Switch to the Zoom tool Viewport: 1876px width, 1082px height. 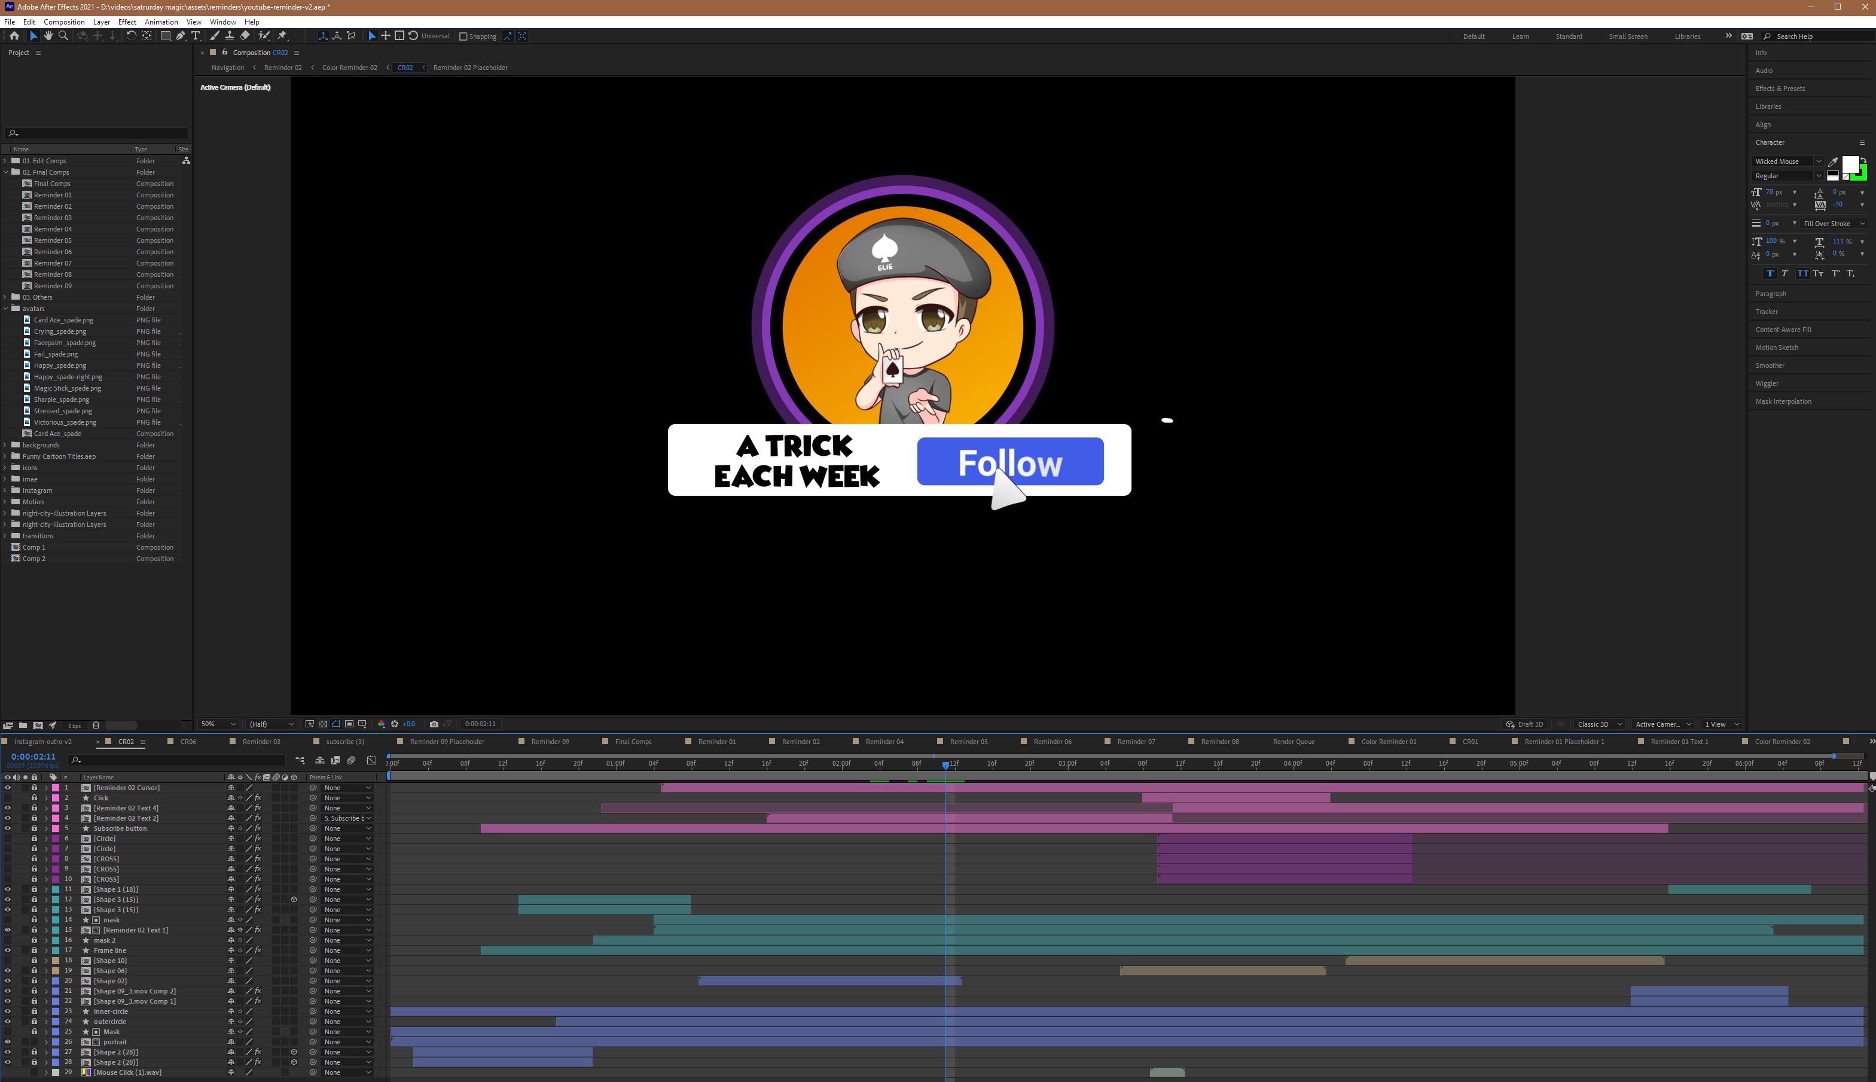(65, 36)
